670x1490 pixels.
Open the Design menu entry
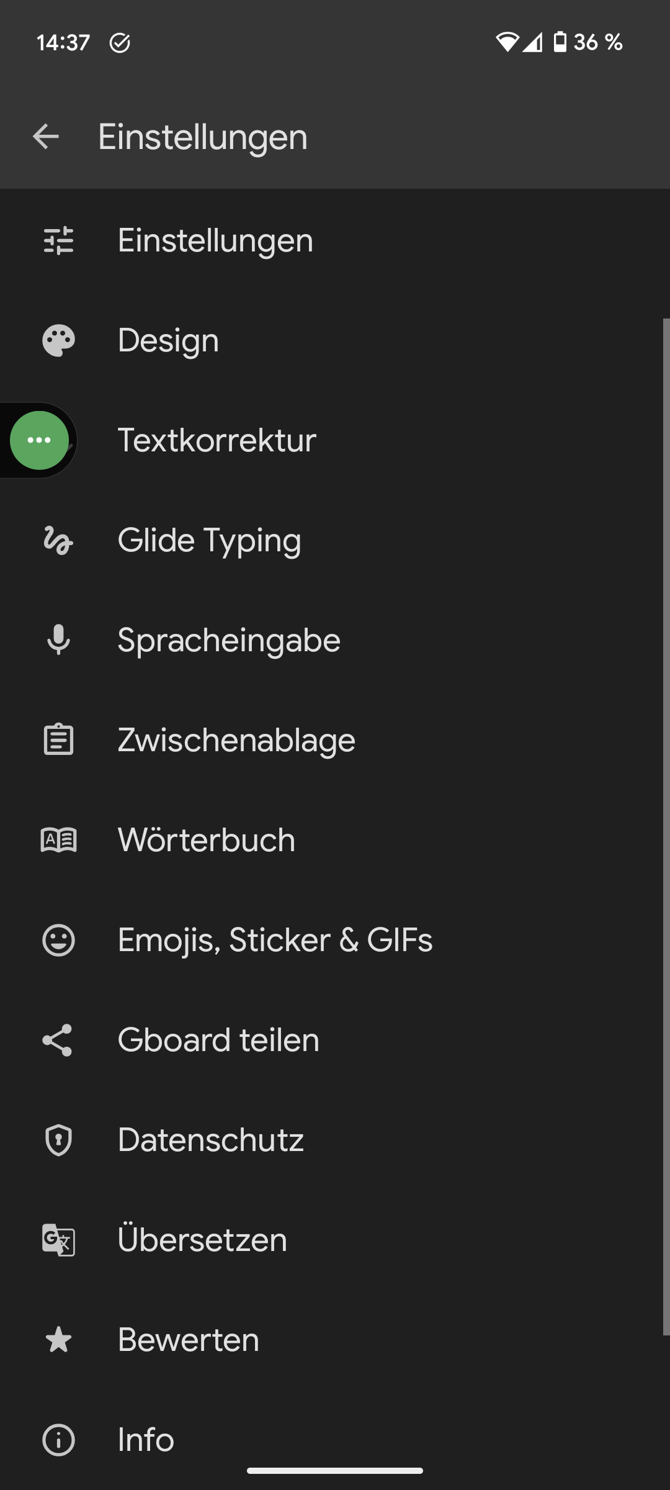click(x=168, y=340)
